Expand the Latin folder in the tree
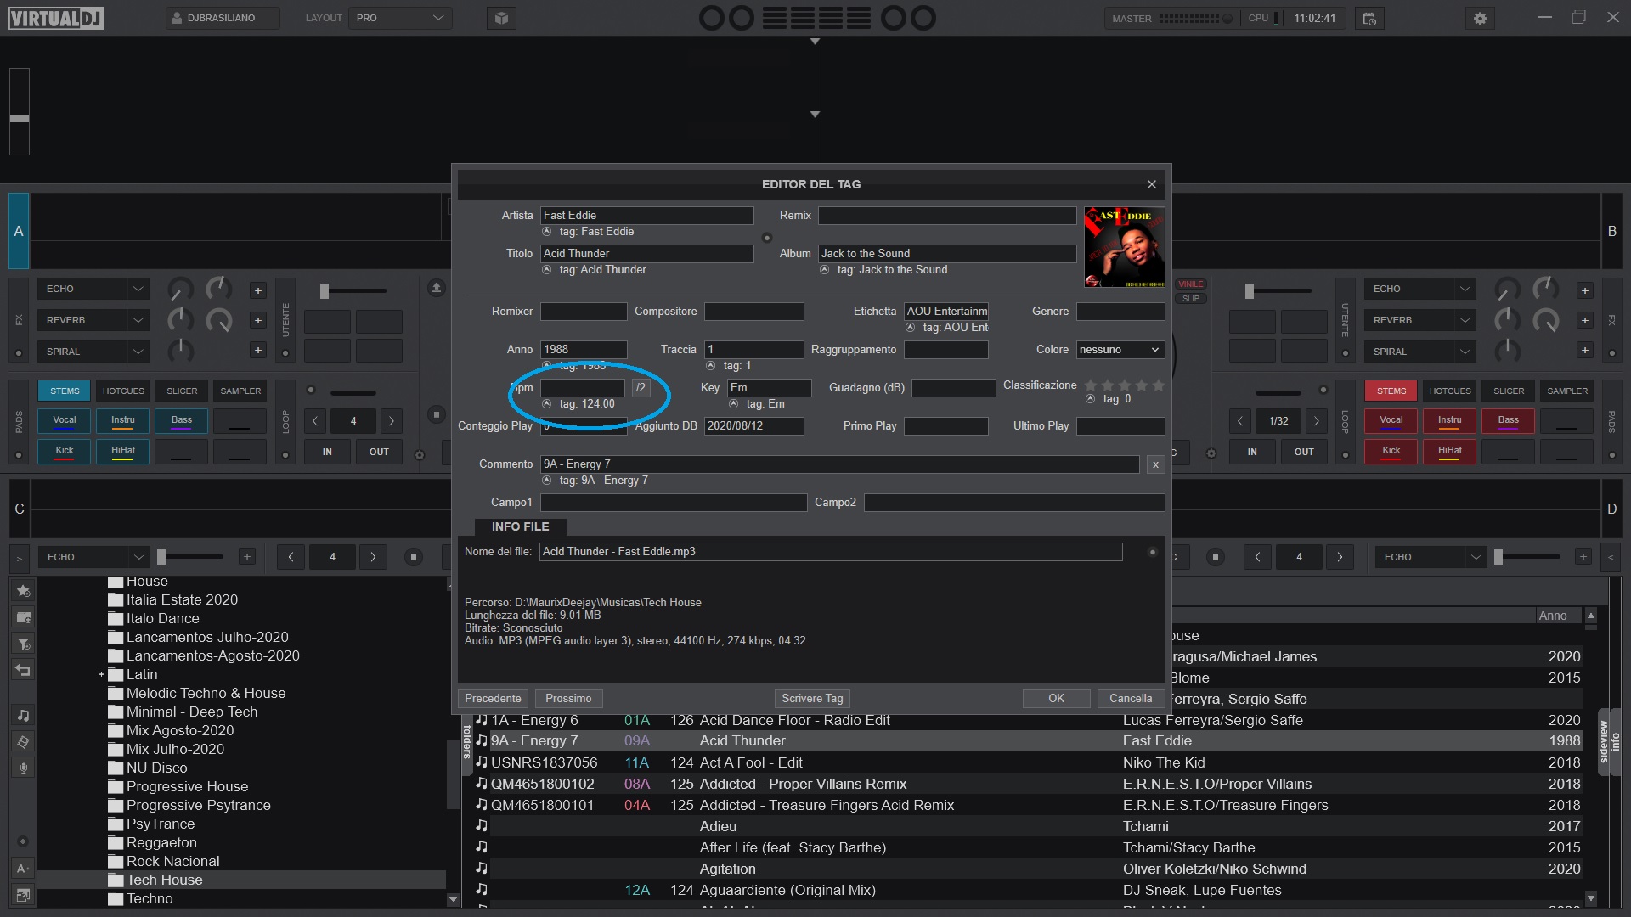This screenshot has height=917, width=1631. coord(101,675)
